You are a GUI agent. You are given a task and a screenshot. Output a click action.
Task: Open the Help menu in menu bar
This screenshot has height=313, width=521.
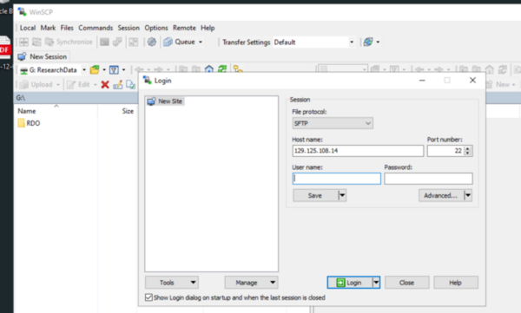click(208, 28)
